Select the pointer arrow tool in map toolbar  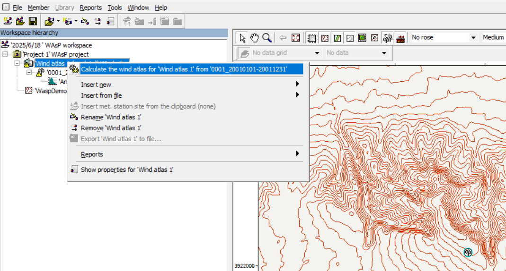(242, 38)
